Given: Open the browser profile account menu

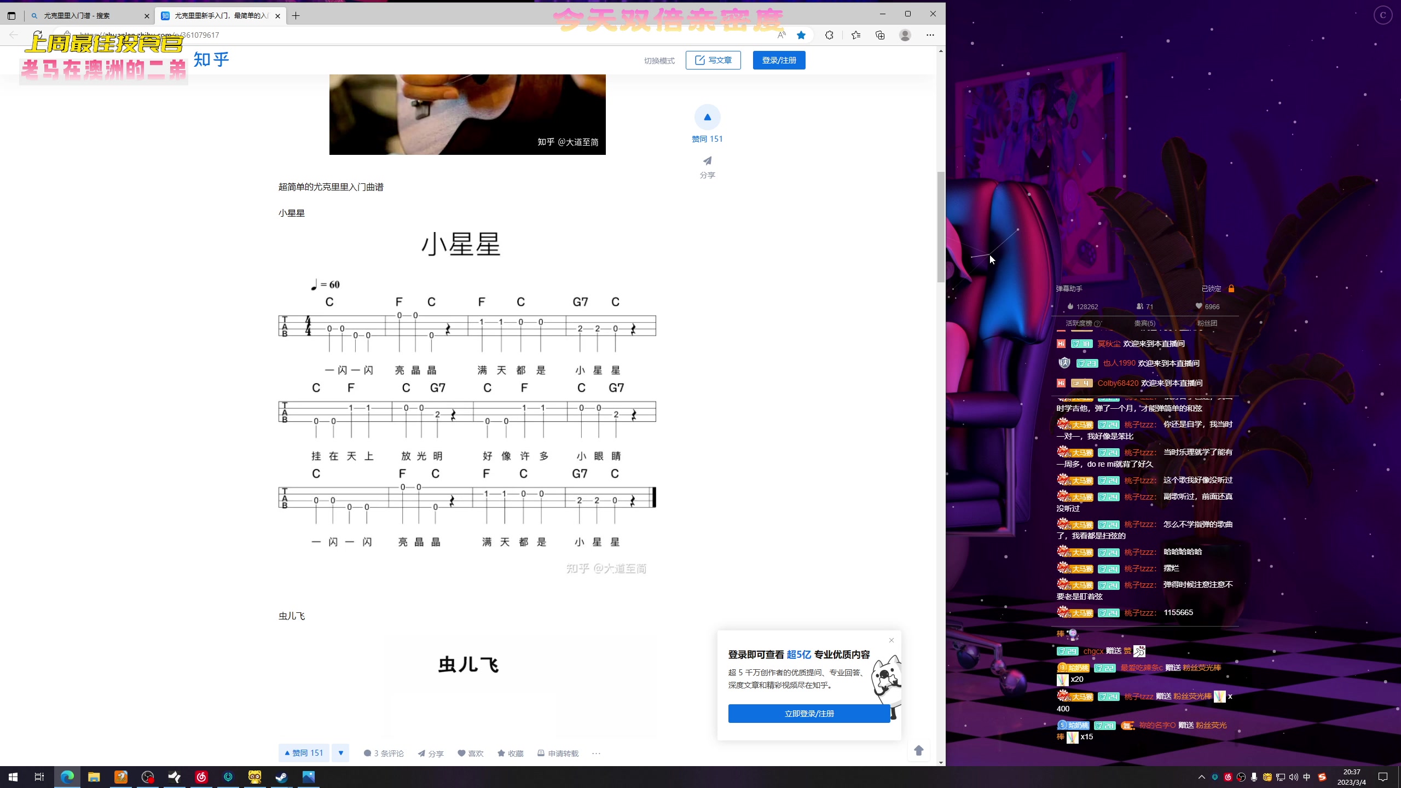Looking at the screenshot, I should [x=905, y=34].
